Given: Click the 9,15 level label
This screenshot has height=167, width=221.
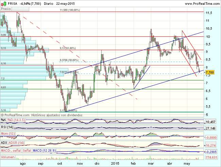Looking at the screenshot, I should pos(3,48).
